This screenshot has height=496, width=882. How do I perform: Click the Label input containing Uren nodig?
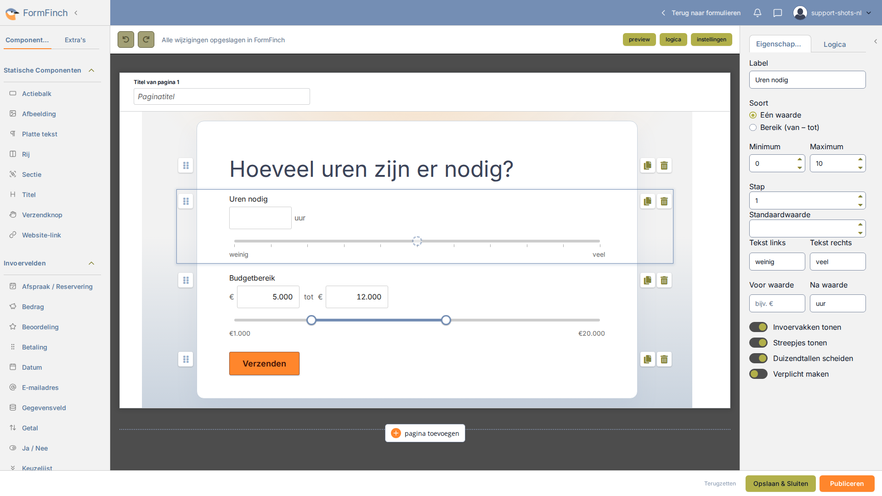click(x=807, y=80)
